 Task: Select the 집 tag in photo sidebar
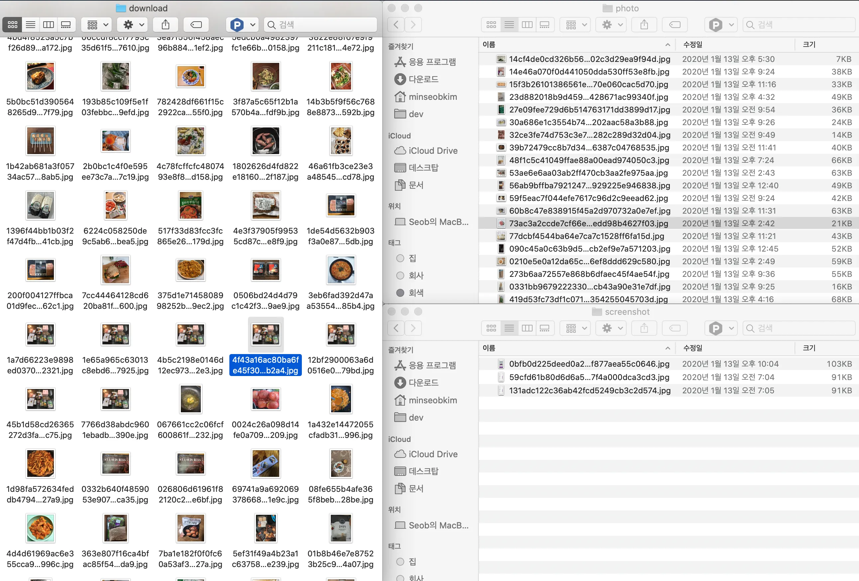point(412,258)
